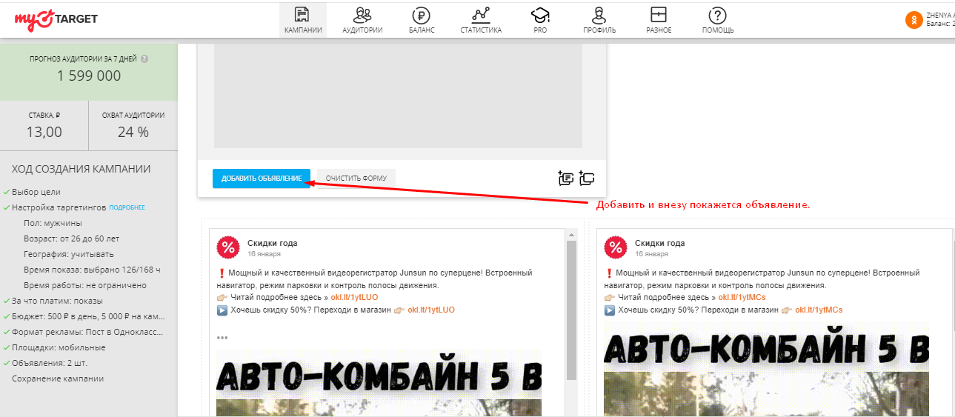The height and width of the screenshot is (417, 955).
Task: Click the gray ad image placeholder area
Action: tap(398, 96)
